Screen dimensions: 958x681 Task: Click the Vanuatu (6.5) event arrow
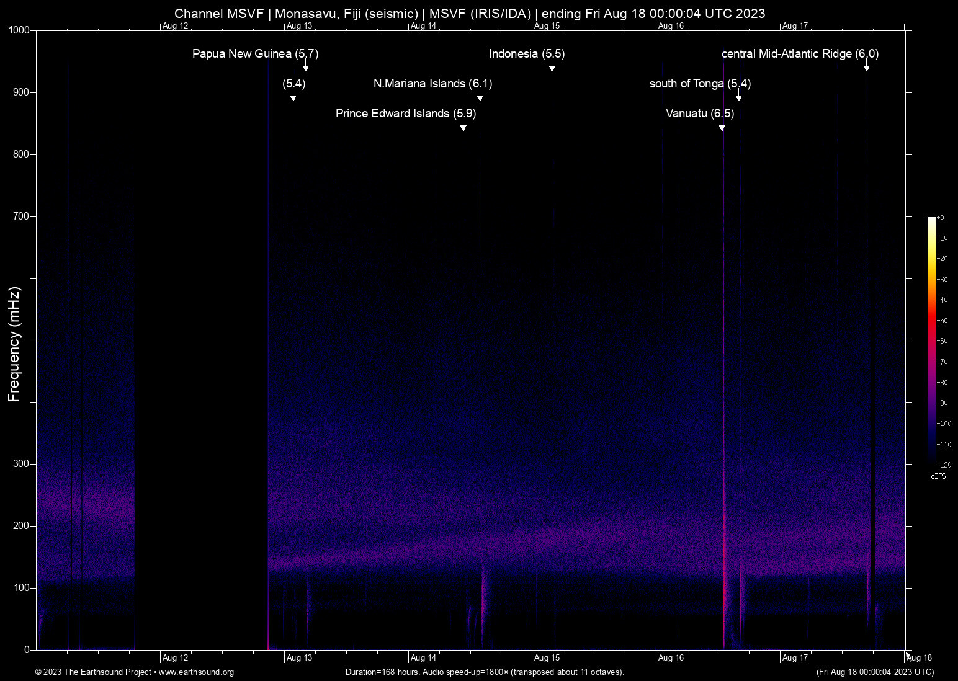722,126
